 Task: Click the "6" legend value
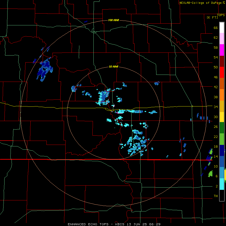(217, 176)
